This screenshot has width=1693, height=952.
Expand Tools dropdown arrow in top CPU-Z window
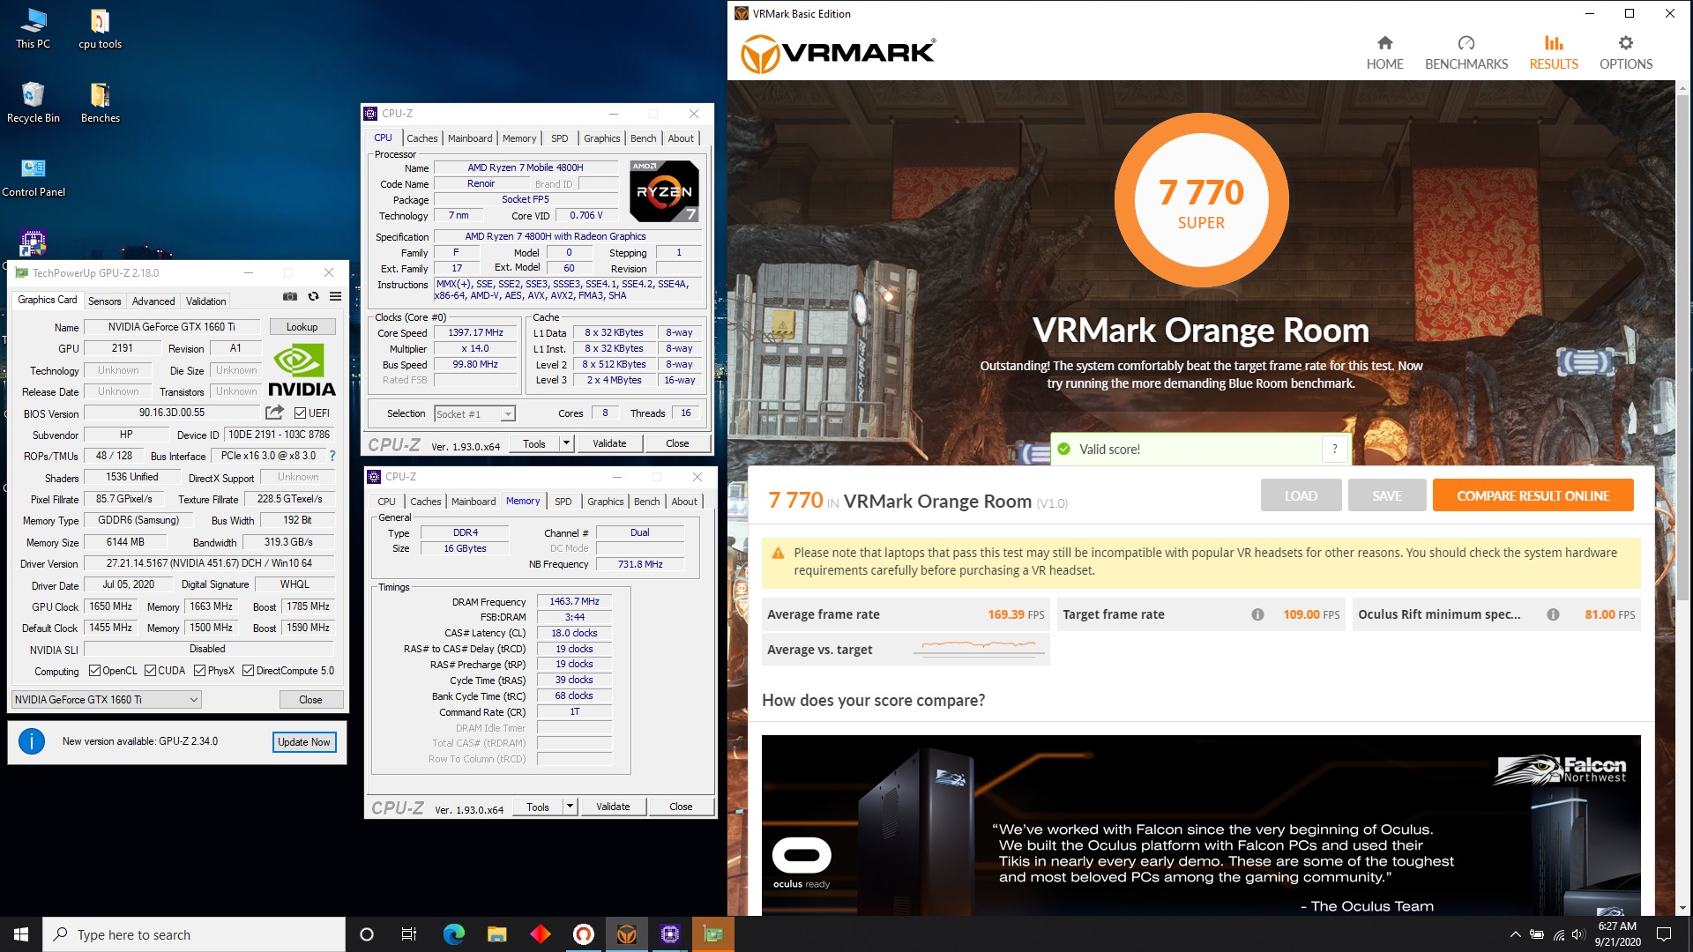(x=566, y=443)
